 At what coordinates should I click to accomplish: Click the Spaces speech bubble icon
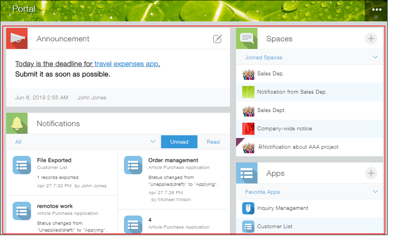click(247, 39)
